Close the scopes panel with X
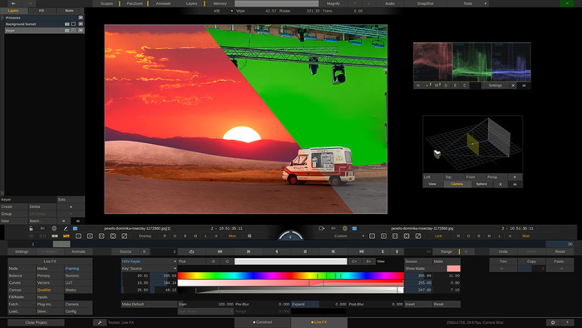 click(x=513, y=86)
